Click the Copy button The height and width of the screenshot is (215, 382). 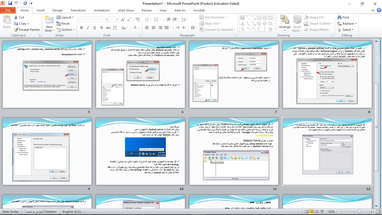coord(22,24)
